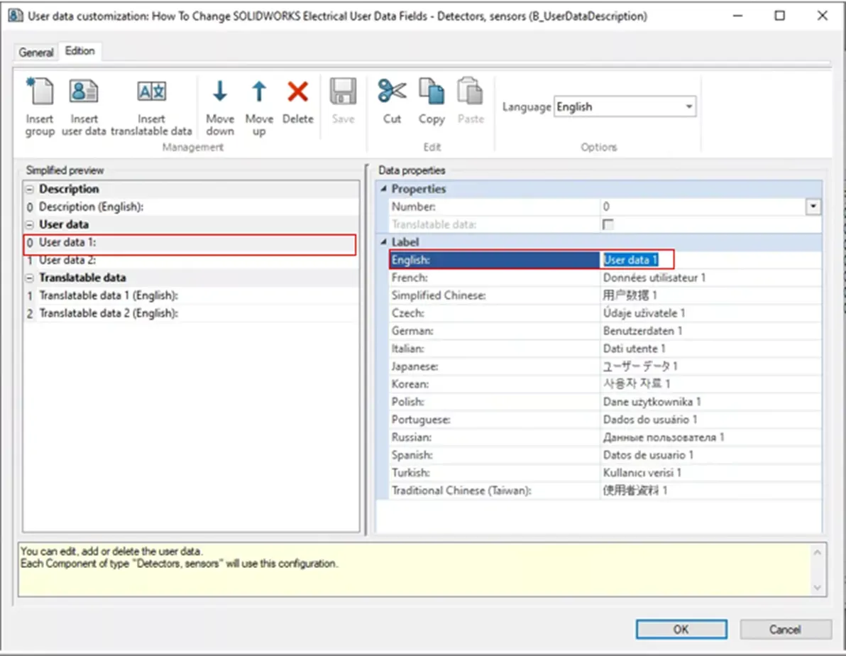
Task: Click the Cancel button
Action: (785, 629)
